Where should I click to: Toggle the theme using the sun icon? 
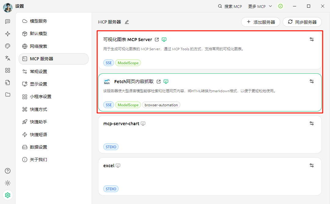pos(7,183)
